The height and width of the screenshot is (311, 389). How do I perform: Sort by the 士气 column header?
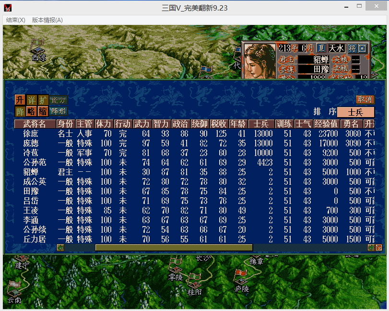click(x=304, y=124)
